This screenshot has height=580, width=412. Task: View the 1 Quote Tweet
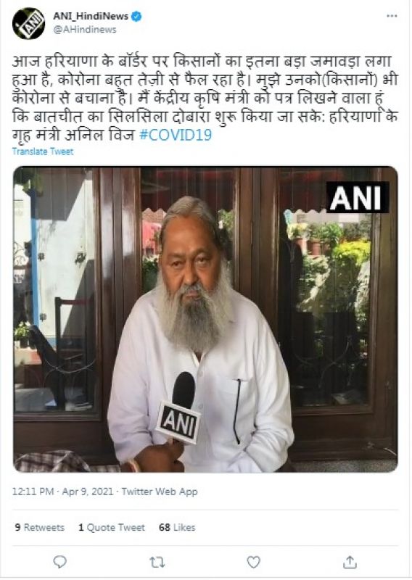pyautogui.click(x=112, y=527)
